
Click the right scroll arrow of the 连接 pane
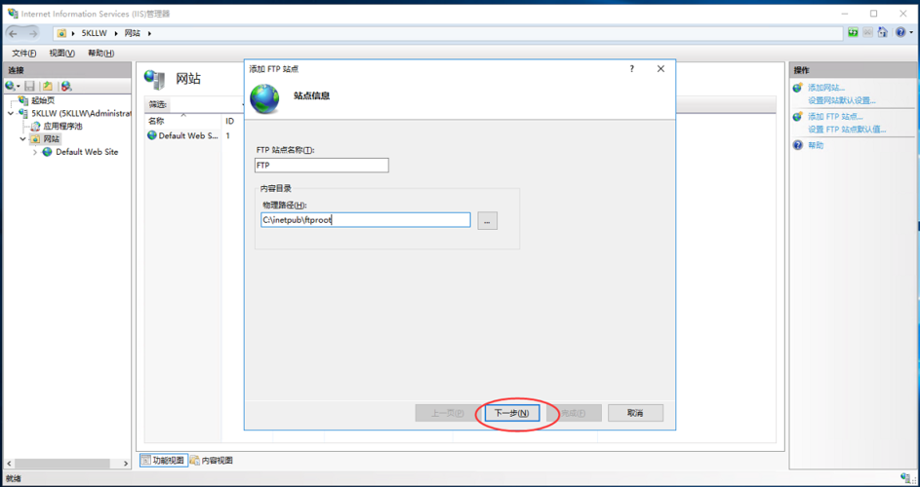[126, 464]
